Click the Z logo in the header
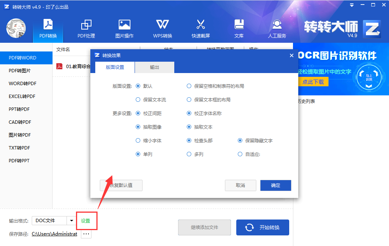 (x=371, y=29)
